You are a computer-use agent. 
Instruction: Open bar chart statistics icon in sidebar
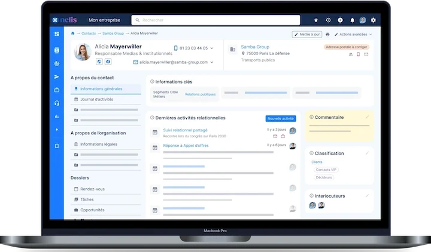[57, 116]
